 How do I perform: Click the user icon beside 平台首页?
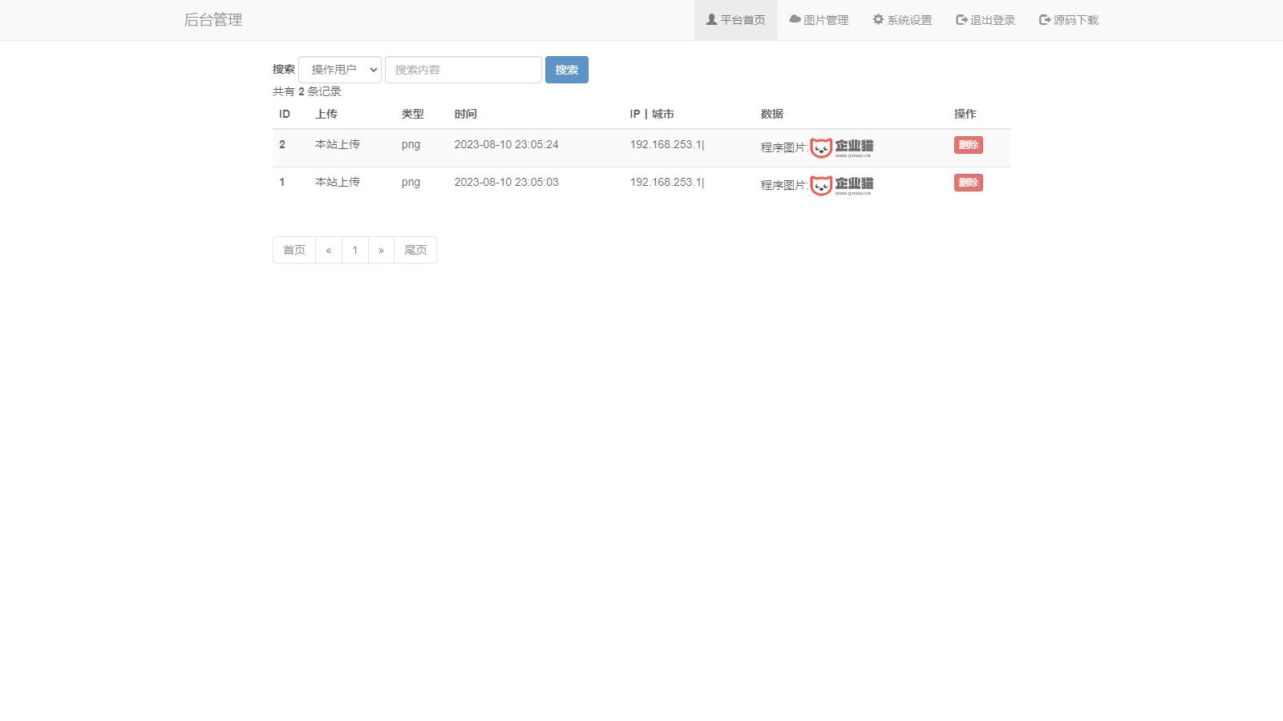(x=711, y=19)
